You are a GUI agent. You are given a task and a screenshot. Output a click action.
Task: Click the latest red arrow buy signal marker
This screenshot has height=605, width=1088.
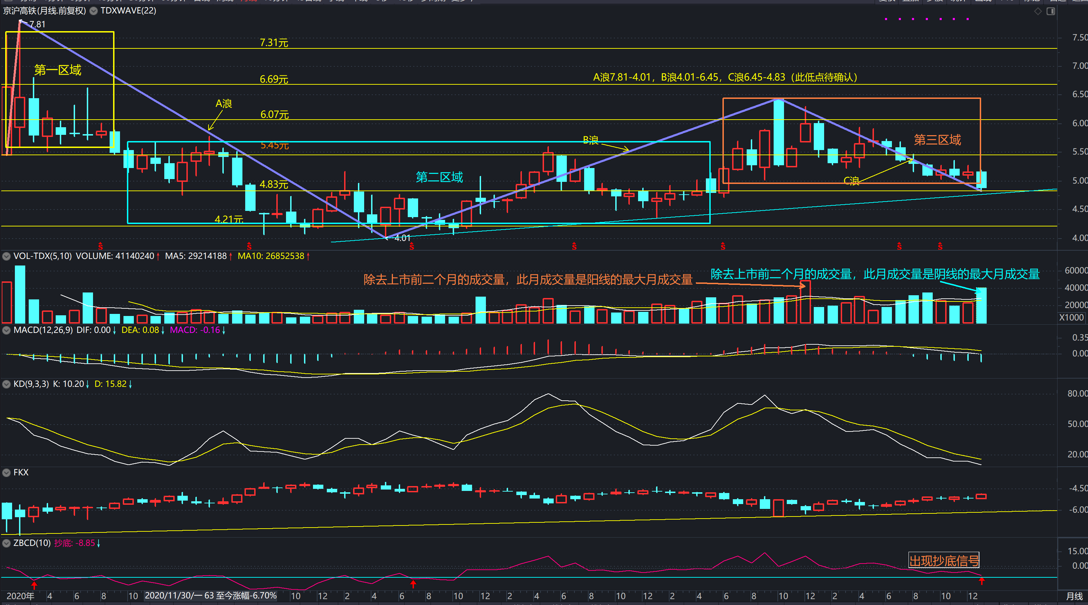point(981,581)
